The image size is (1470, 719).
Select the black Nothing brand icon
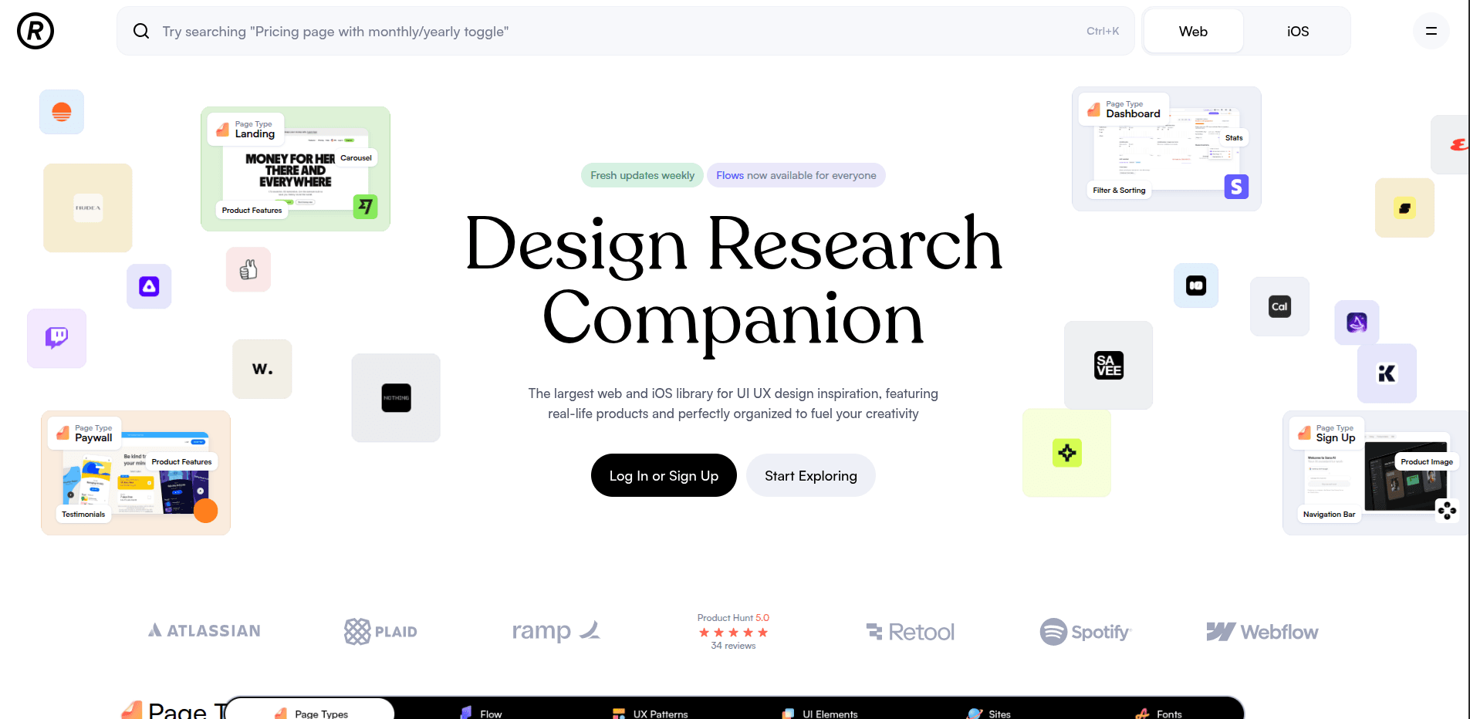396,398
